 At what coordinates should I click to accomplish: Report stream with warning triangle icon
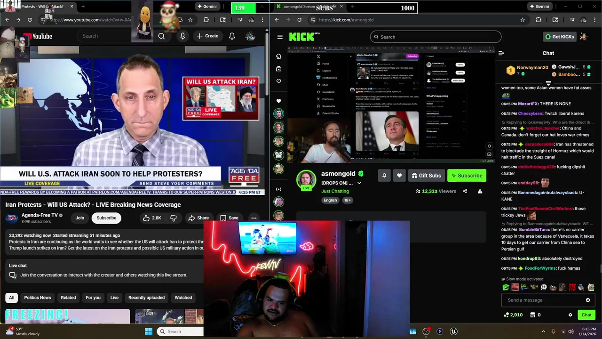click(x=480, y=191)
